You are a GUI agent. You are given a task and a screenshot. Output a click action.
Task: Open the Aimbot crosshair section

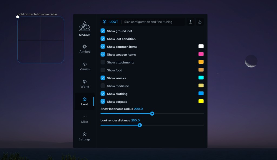85,49
